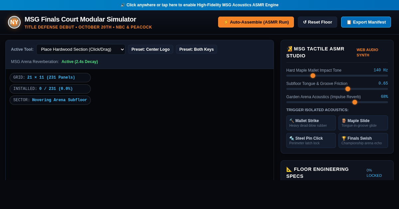Click the GRID 21 × 11 badge
The image size is (399, 209).
[50, 78]
